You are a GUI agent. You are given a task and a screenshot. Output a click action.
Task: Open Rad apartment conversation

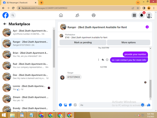[26, 65]
